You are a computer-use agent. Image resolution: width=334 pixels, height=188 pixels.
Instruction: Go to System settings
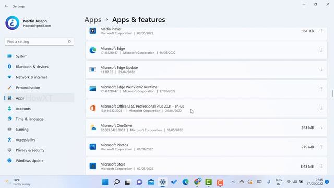pyautogui.click(x=39, y=56)
